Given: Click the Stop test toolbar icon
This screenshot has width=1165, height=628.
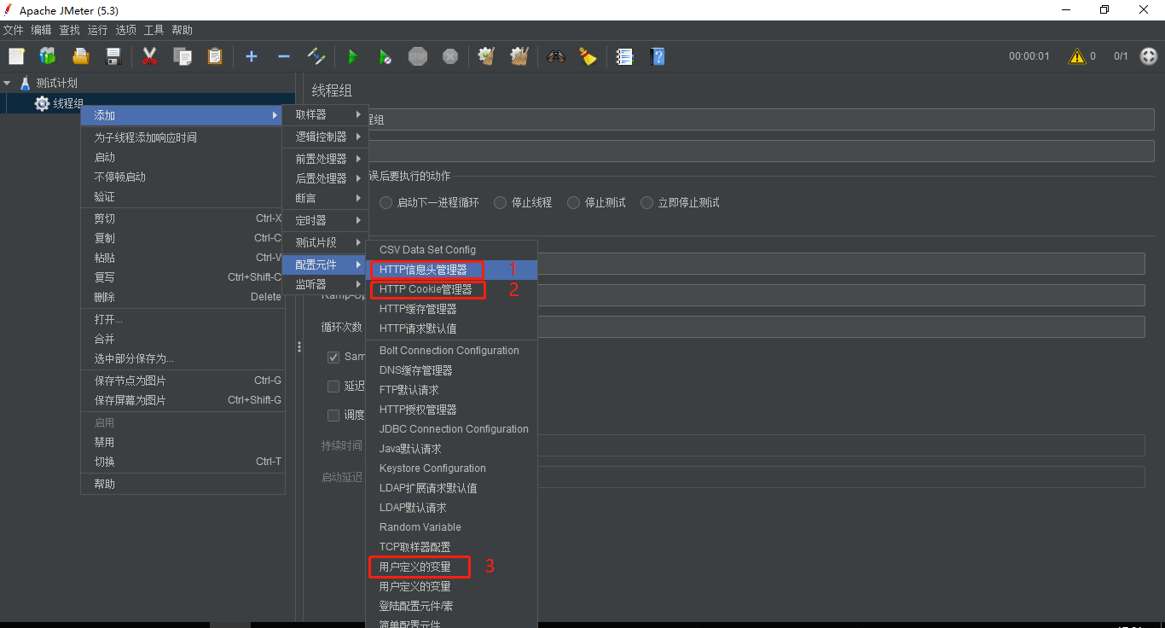Looking at the screenshot, I should click(418, 56).
